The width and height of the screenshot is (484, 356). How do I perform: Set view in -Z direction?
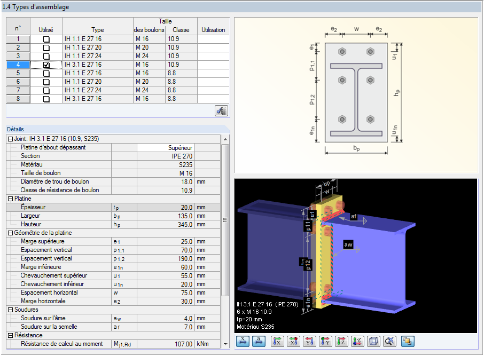pos(357,341)
